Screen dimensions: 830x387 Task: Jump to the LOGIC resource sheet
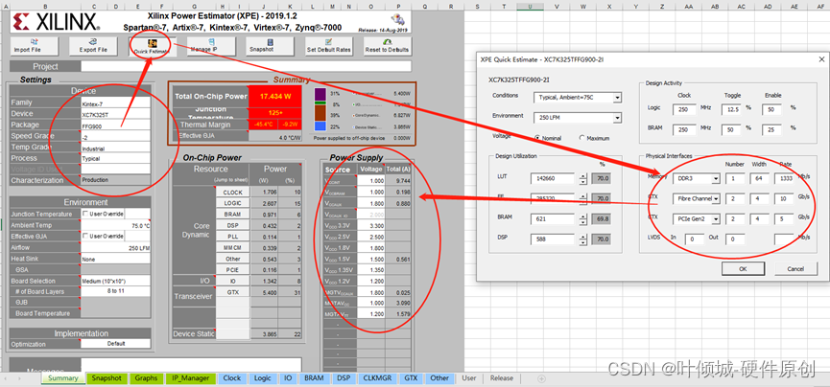tap(232, 203)
